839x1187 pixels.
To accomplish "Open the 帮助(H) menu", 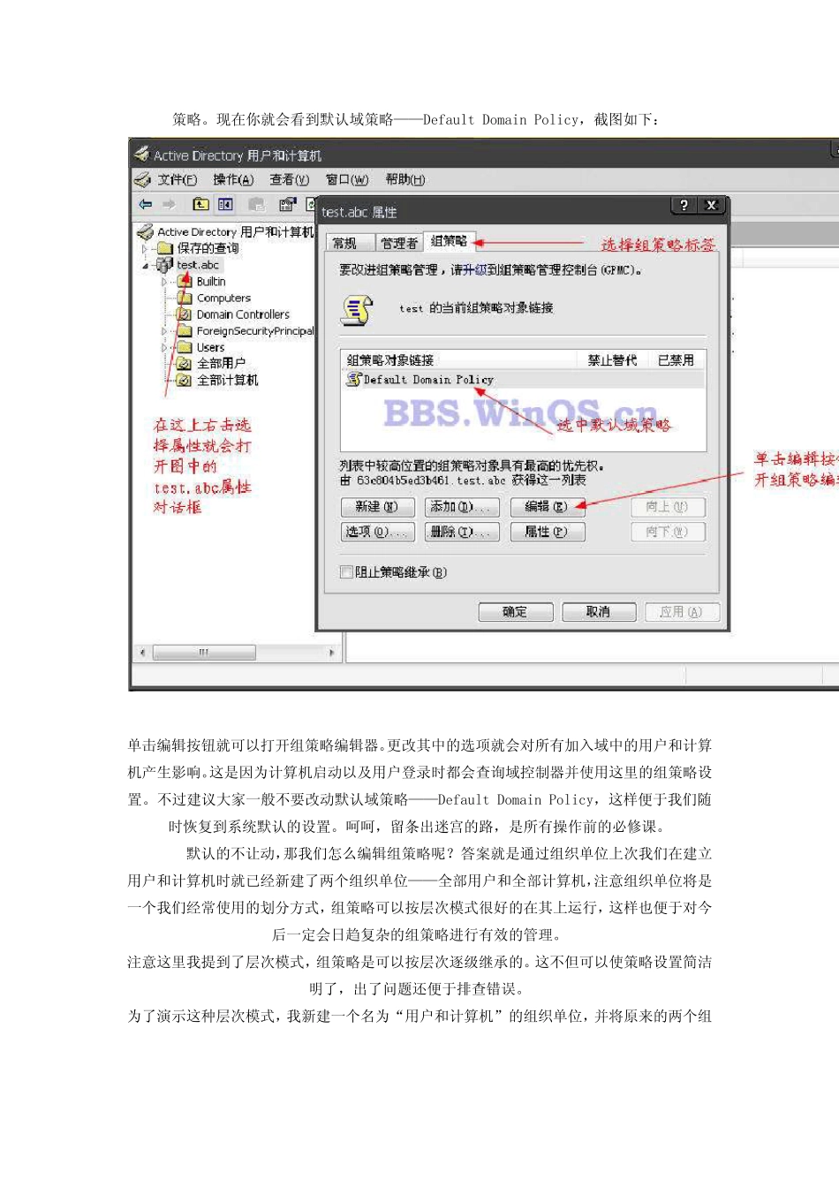I will 405,179.
